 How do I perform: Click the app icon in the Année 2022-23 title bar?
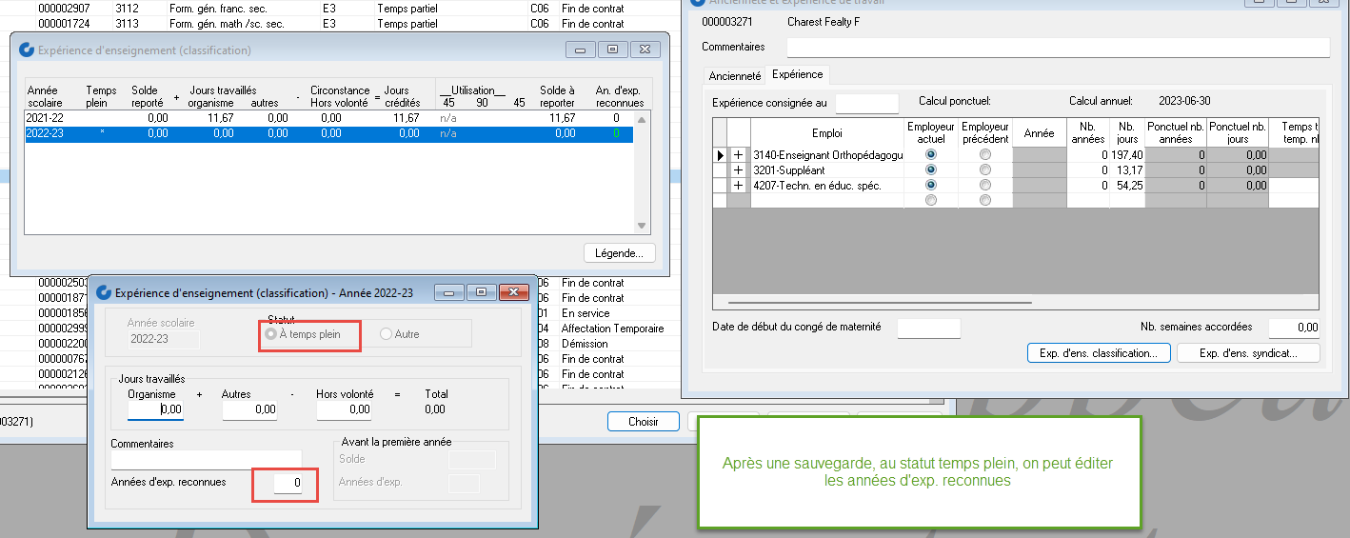pyautogui.click(x=104, y=293)
